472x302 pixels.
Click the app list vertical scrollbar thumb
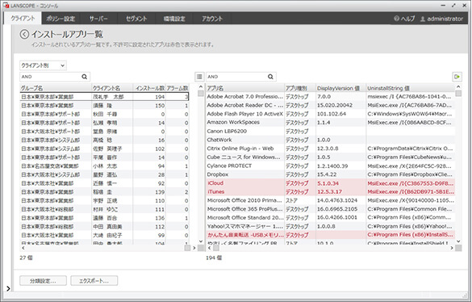pos(458,94)
